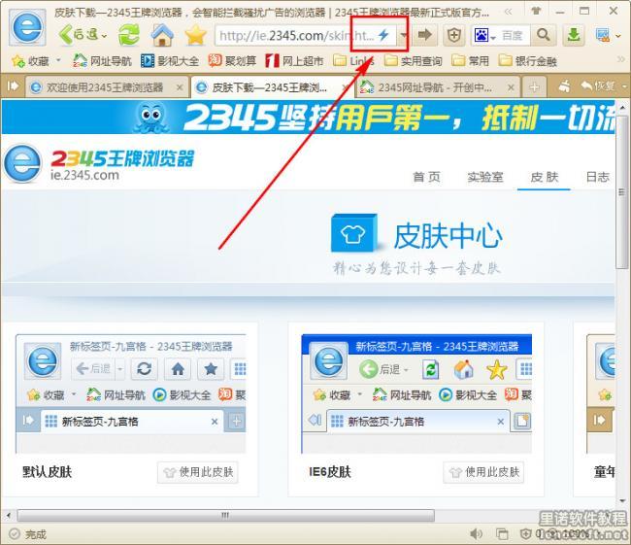
Task: Open 网上超市 bookmark
Action: tap(294, 61)
